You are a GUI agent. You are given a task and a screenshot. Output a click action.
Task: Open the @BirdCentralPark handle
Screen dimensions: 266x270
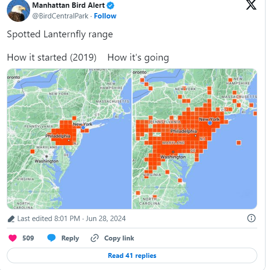[60, 16]
